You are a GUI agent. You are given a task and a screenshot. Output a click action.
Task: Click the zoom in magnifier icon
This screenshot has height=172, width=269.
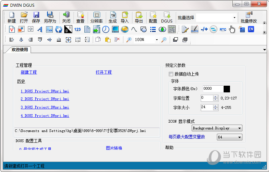129,40
